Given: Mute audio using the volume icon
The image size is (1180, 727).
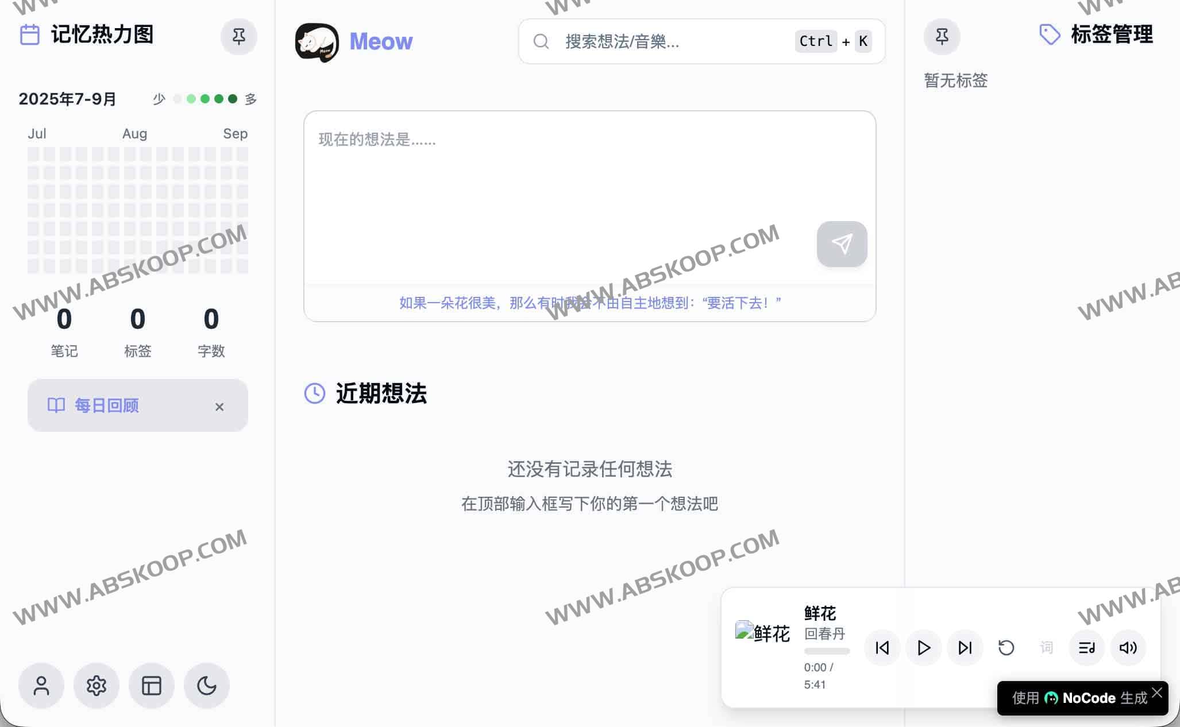Looking at the screenshot, I should pos(1128,648).
